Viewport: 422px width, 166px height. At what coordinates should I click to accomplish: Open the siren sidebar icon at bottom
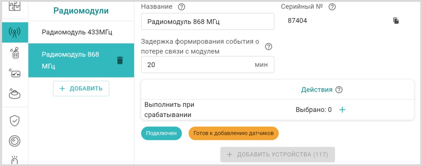(15, 159)
